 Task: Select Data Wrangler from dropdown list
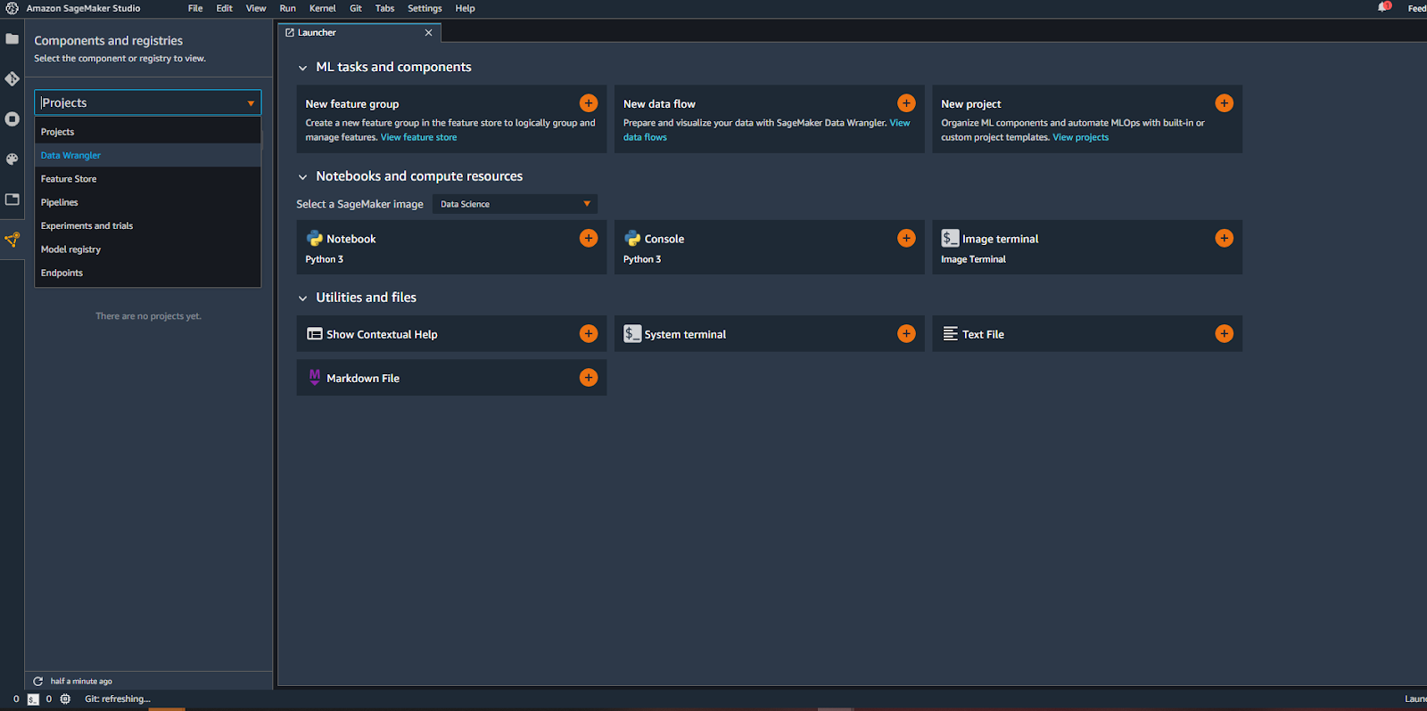(x=71, y=155)
